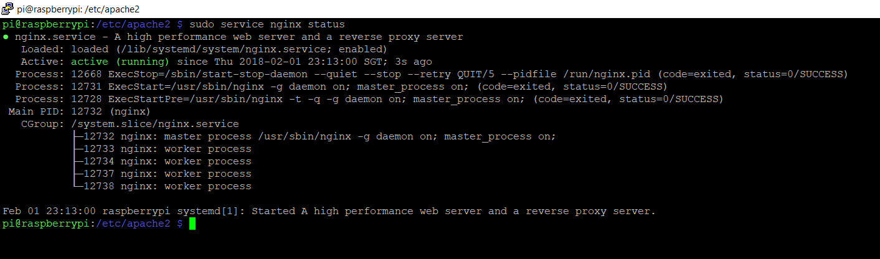Click the last pi@raspberrypi prompt
The height and width of the screenshot is (259, 880).
tap(93, 224)
